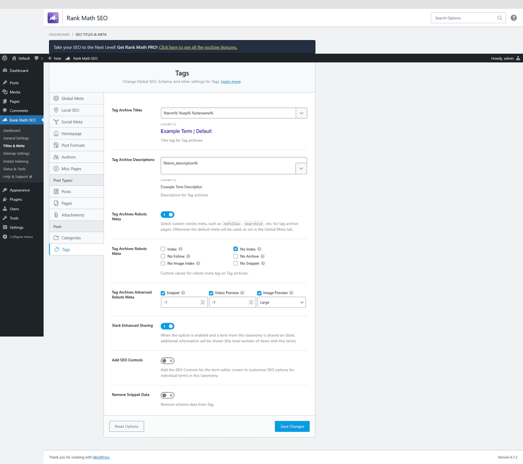The width and height of the screenshot is (523, 464).
Task: Click New in the admin bar
Action: pyautogui.click(x=54, y=58)
